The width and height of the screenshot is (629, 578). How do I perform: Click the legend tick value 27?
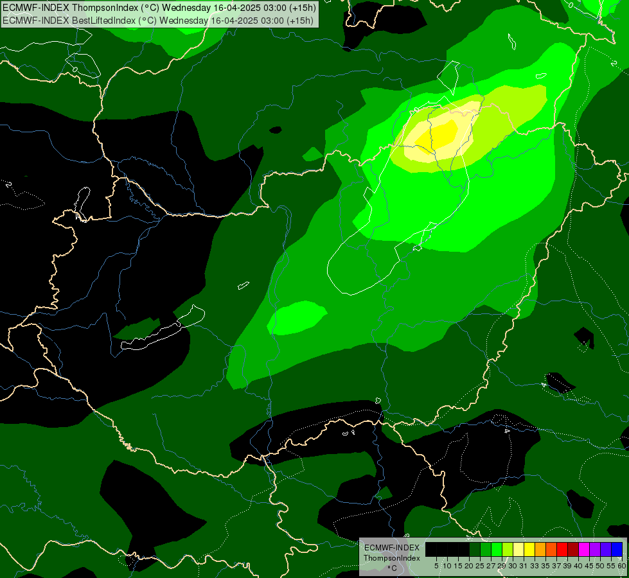pos(491,566)
